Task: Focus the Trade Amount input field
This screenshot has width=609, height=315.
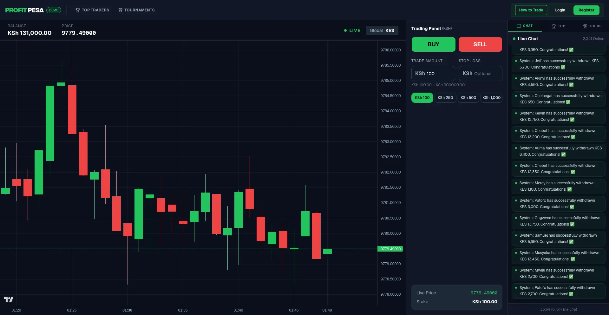Action: pyautogui.click(x=433, y=74)
